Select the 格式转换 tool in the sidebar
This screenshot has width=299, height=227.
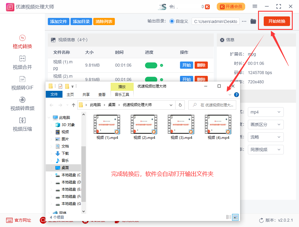tap(22, 42)
